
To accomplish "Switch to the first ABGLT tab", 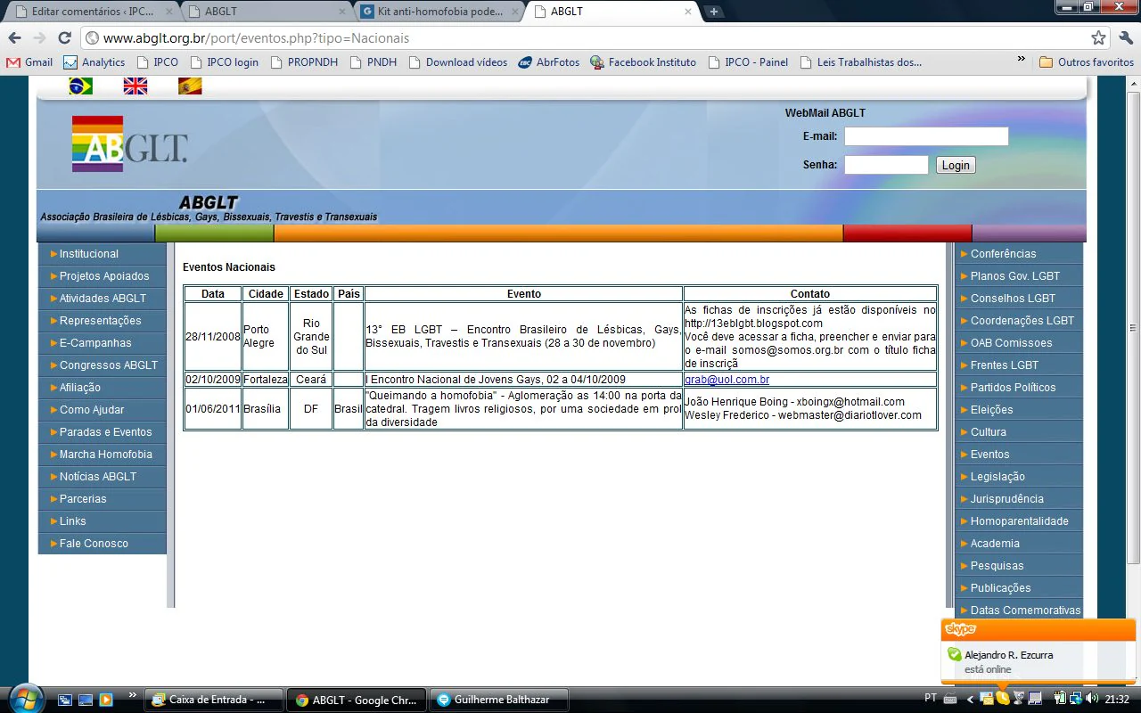I will [x=267, y=12].
